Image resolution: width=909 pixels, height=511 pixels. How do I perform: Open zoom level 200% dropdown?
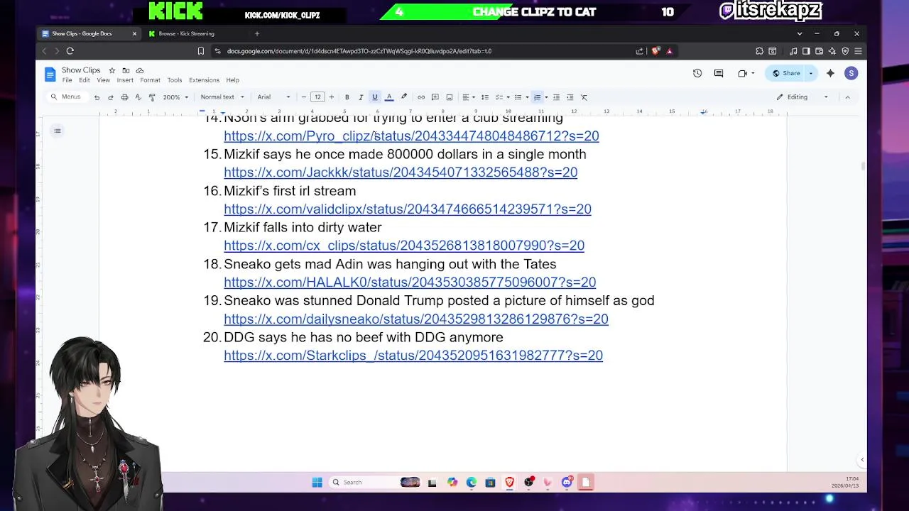tap(175, 97)
